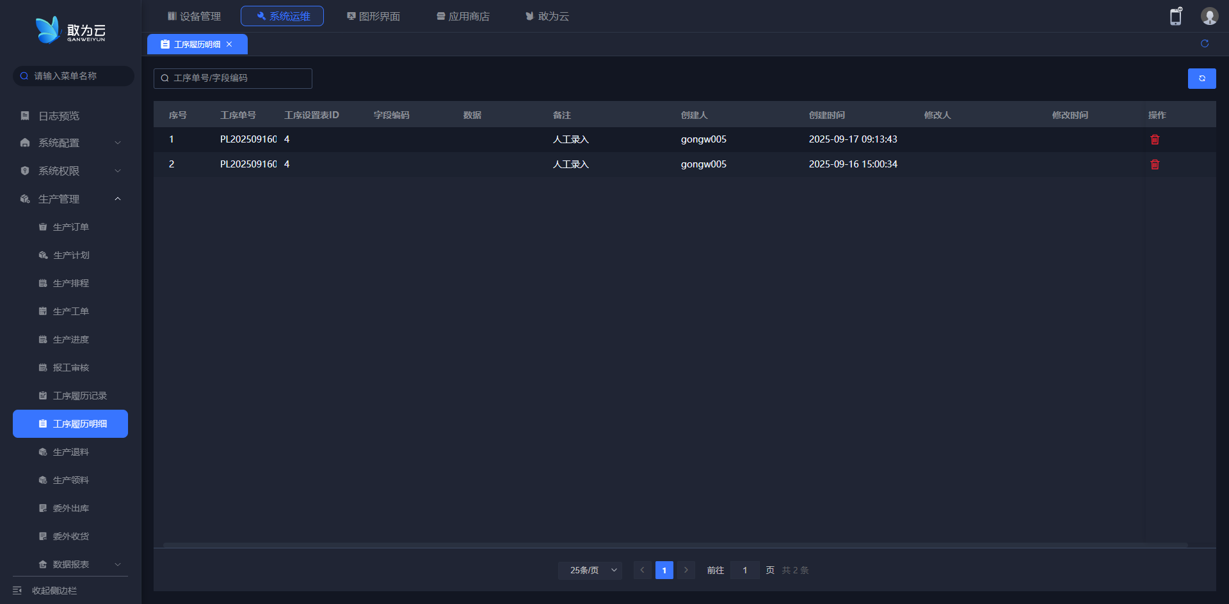Click gongw005 in row 1

pyautogui.click(x=703, y=139)
